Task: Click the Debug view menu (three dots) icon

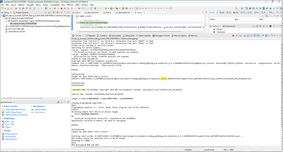Action: tap(61, 12)
